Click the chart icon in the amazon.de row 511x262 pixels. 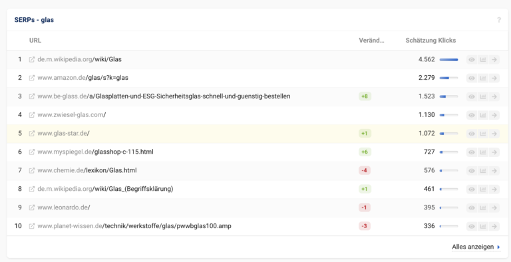[x=483, y=78]
